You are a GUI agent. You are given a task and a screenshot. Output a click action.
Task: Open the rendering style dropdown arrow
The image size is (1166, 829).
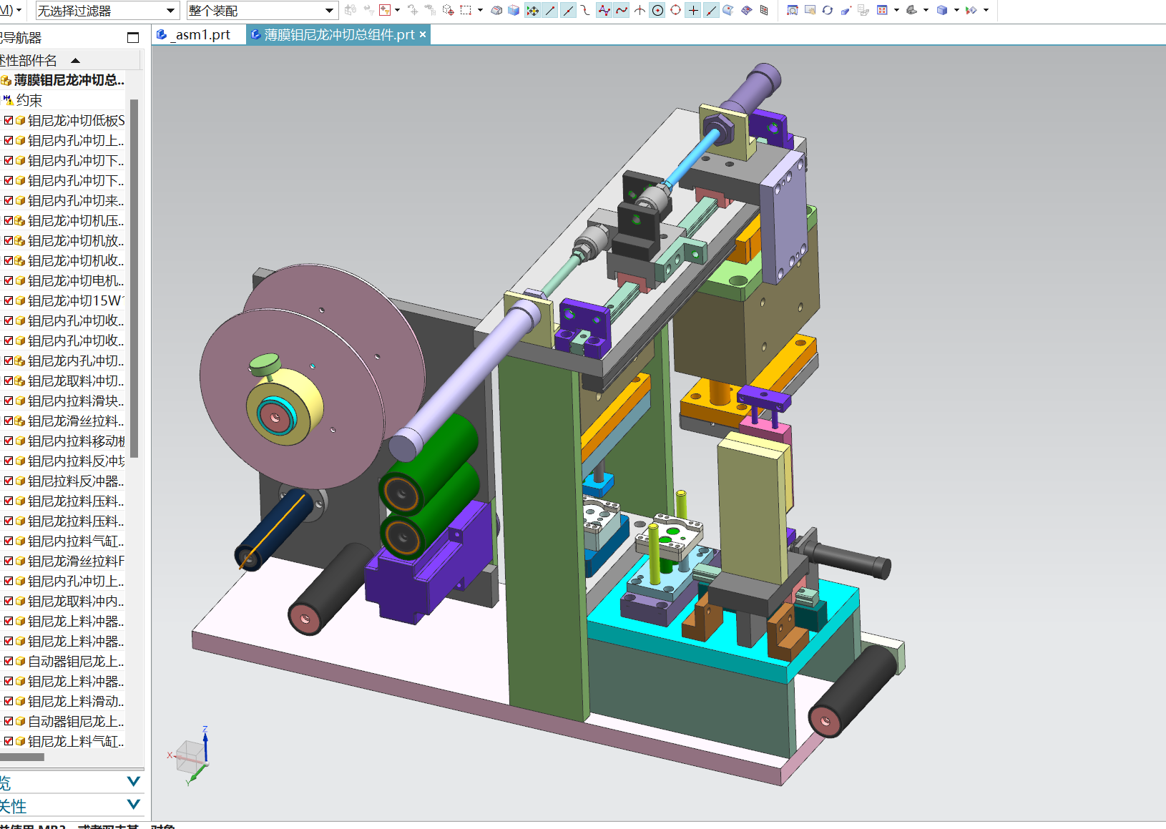pos(956,10)
